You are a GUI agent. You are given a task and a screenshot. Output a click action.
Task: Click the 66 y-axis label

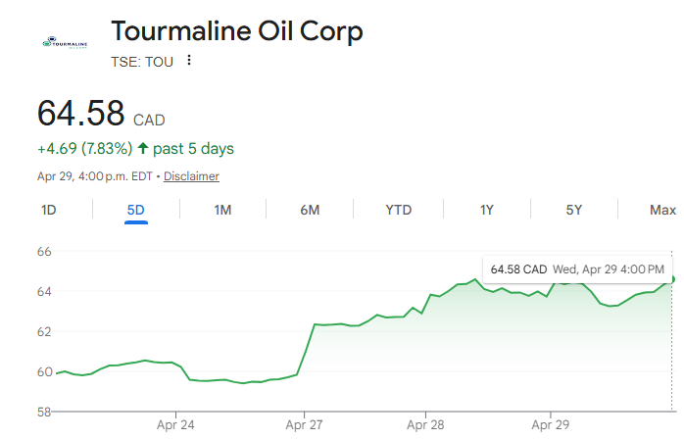(x=44, y=252)
